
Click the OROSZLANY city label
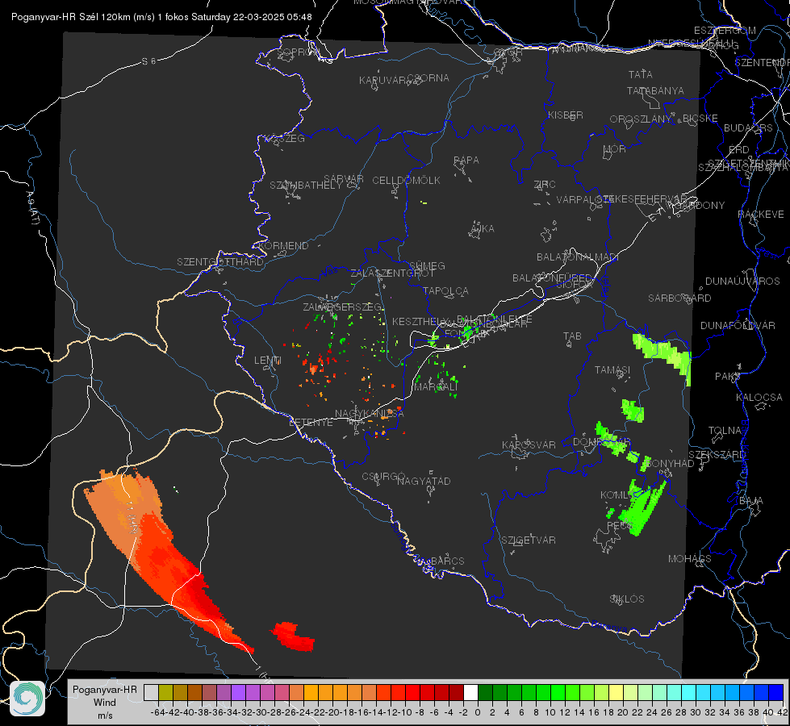(x=641, y=119)
